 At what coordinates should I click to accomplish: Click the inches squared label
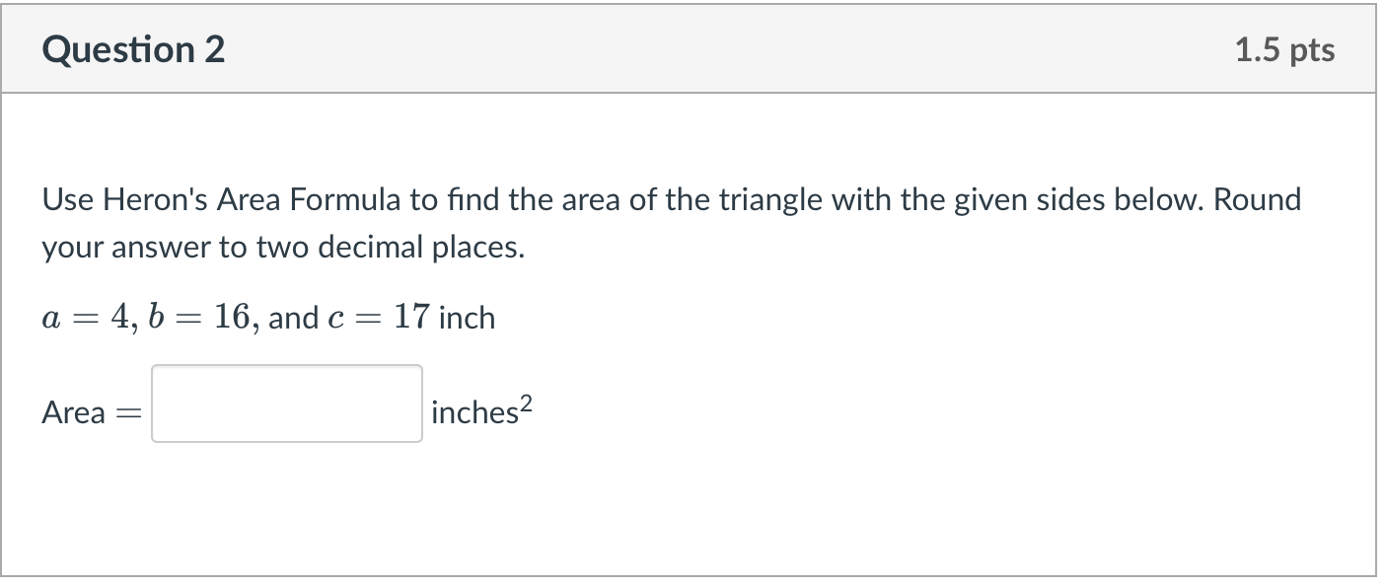pos(479,412)
